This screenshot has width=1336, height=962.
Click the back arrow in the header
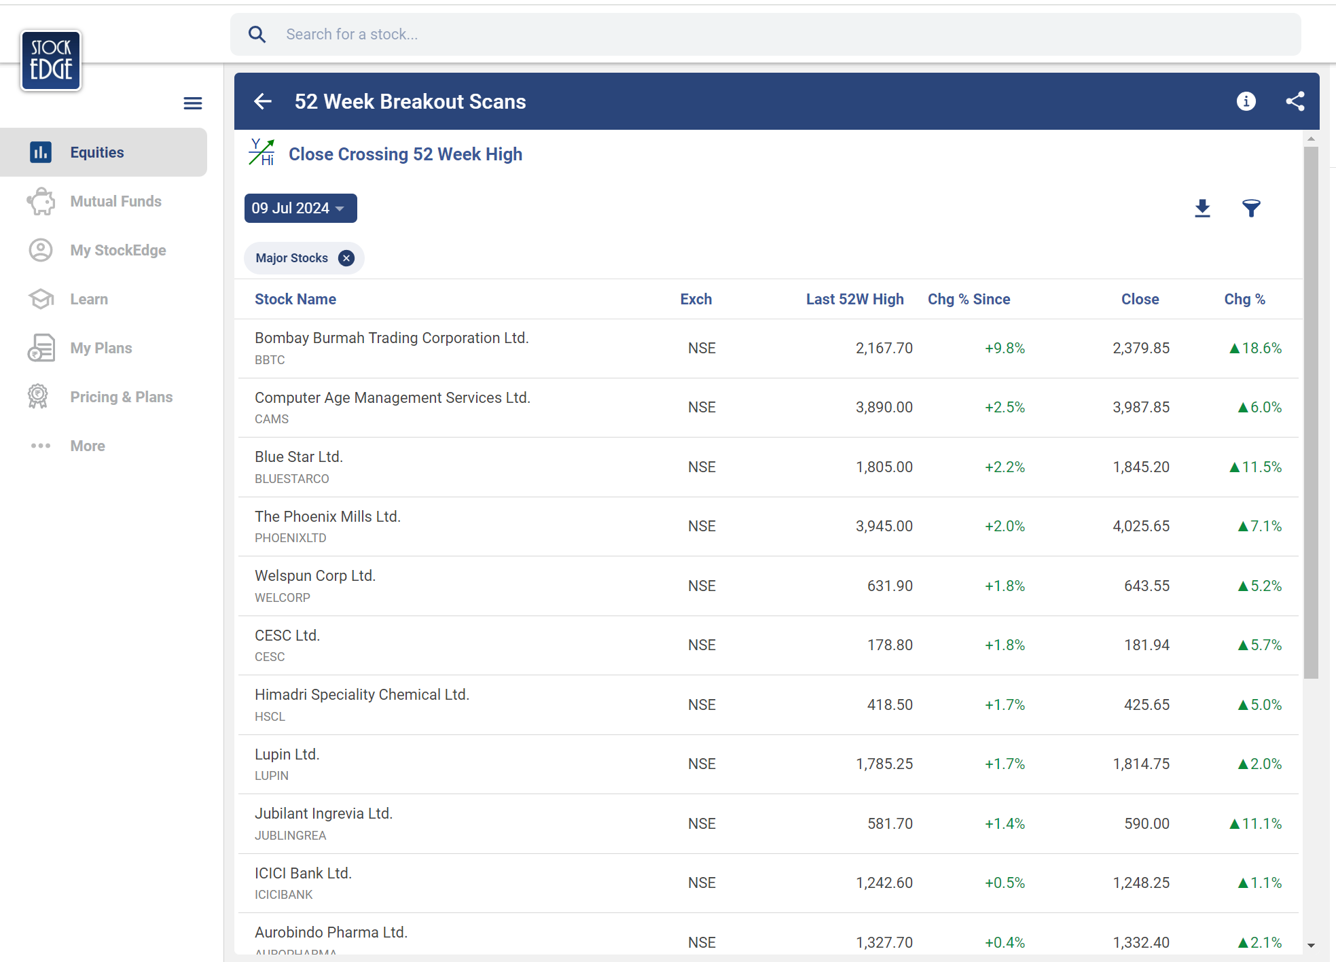(x=263, y=102)
